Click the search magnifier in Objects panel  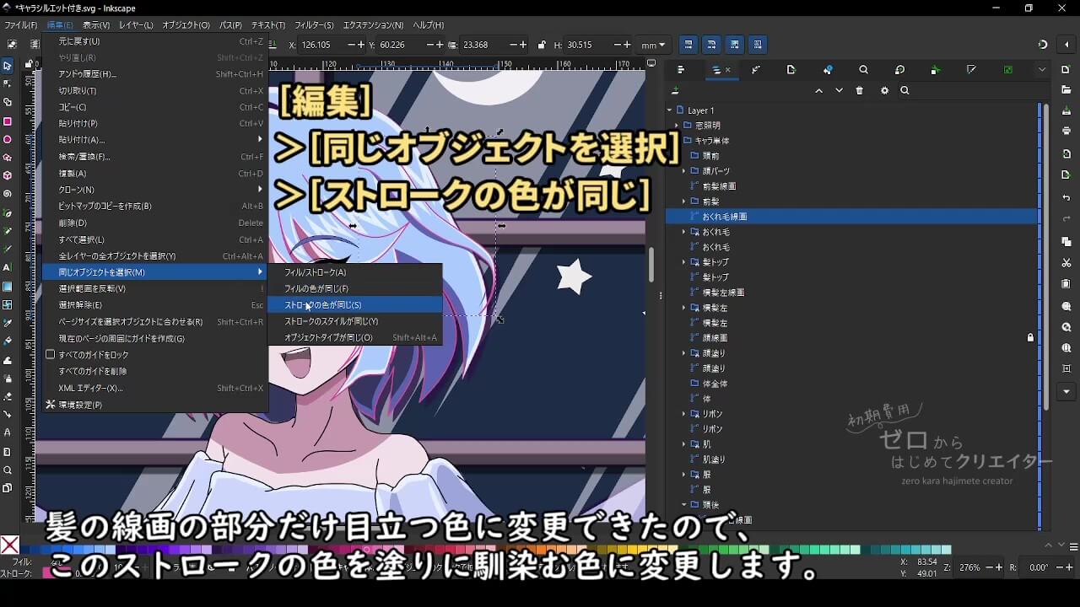904,91
